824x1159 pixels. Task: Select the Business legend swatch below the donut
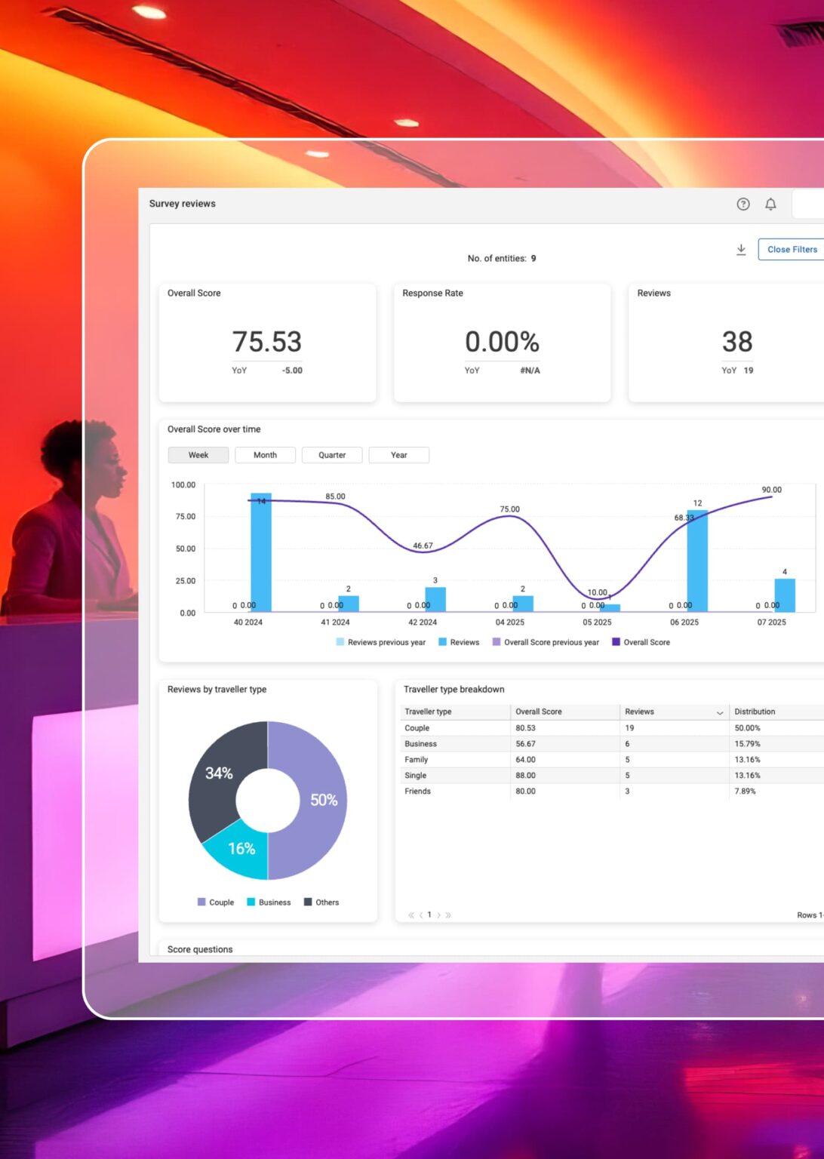(249, 902)
